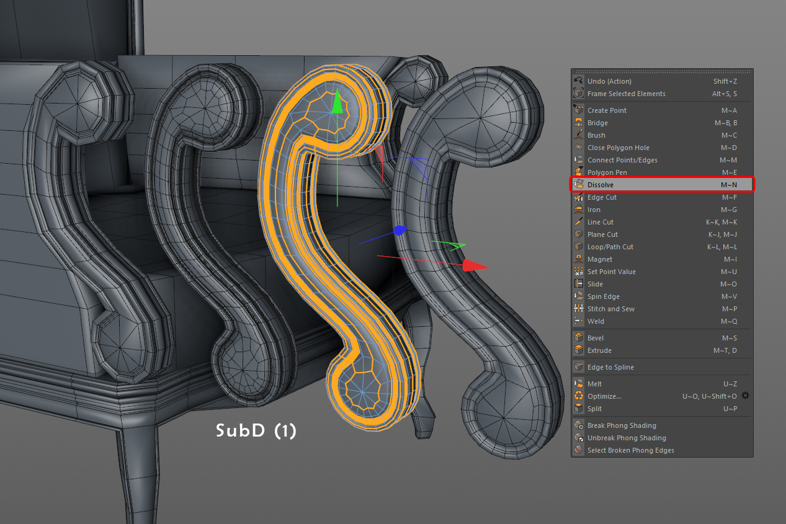Select Stitch and Sew entry

point(611,309)
